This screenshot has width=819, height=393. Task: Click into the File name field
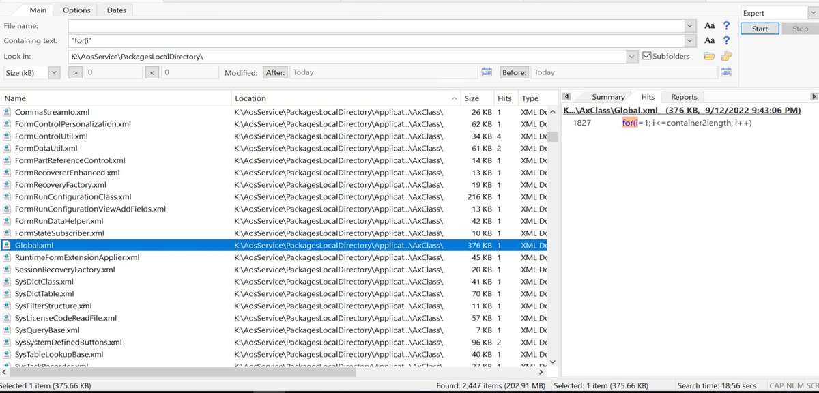(x=375, y=25)
